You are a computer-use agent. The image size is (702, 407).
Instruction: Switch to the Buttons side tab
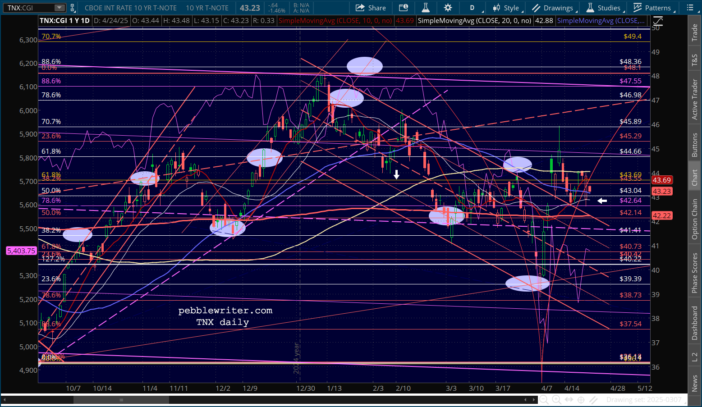695,145
